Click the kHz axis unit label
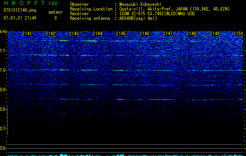 tap(4, 32)
